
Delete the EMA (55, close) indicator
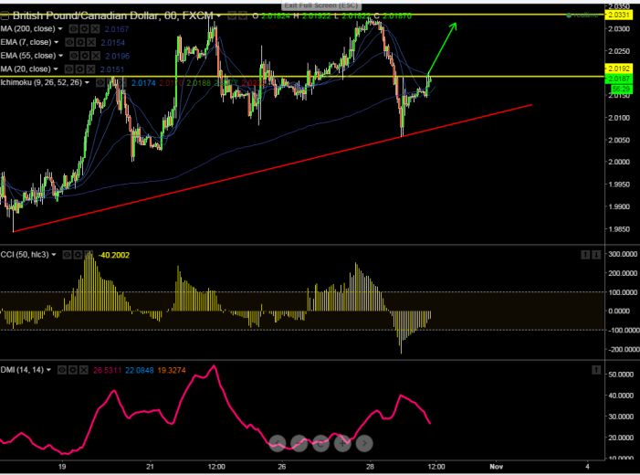click(x=96, y=56)
